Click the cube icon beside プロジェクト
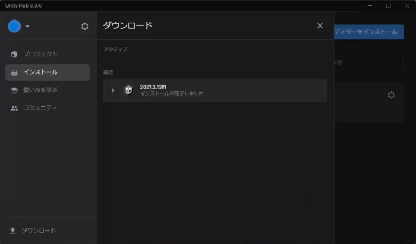416x244 pixels. (14, 54)
